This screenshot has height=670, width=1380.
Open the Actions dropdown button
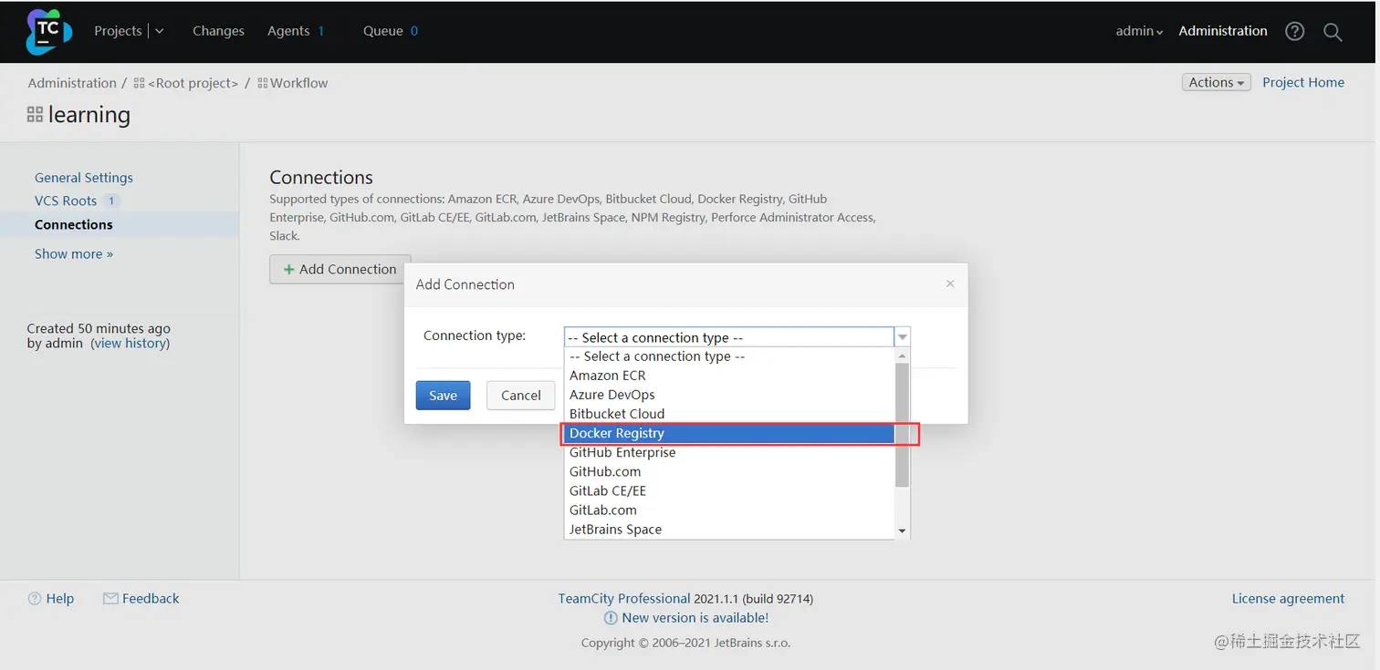click(x=1216, y=82)
